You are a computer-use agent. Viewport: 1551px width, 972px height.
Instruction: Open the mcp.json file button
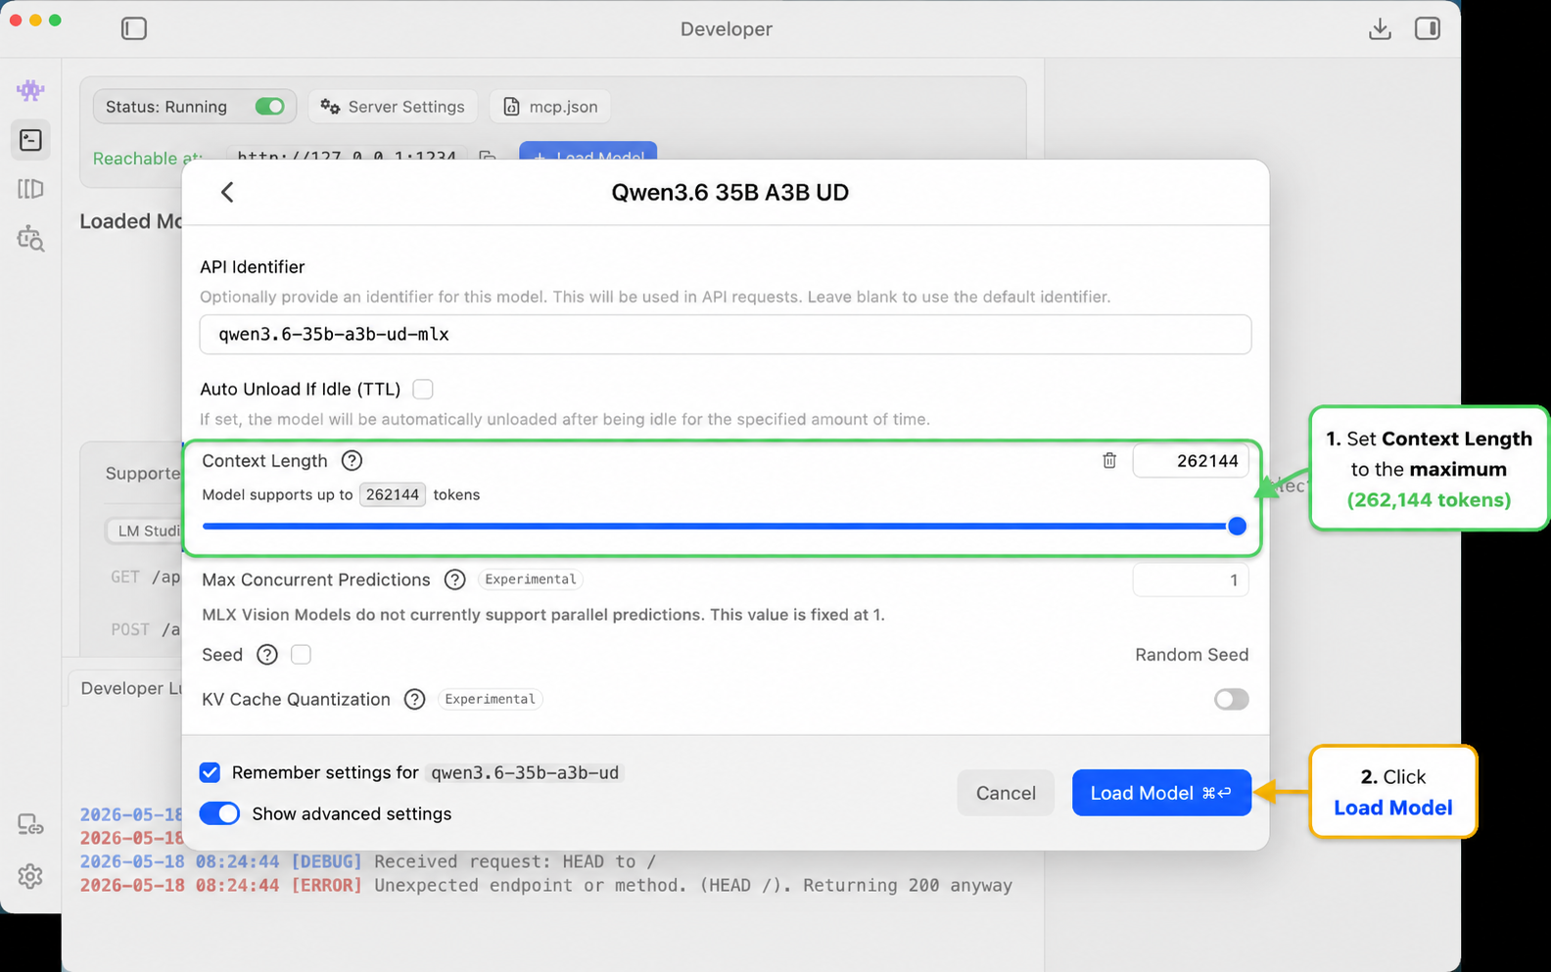[x=550, y=107]
